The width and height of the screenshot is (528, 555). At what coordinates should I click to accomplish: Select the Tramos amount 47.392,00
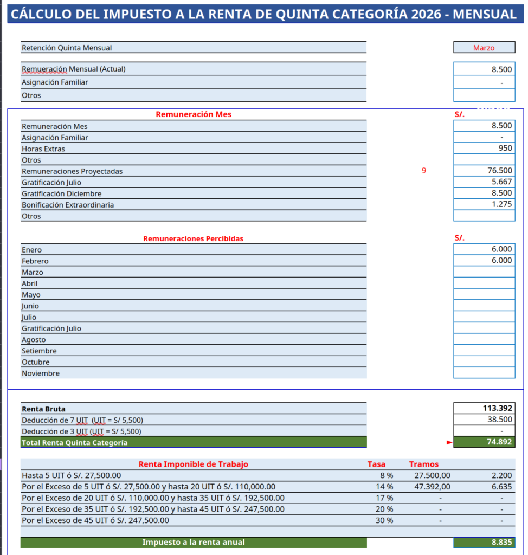click(x=432, y=487)
